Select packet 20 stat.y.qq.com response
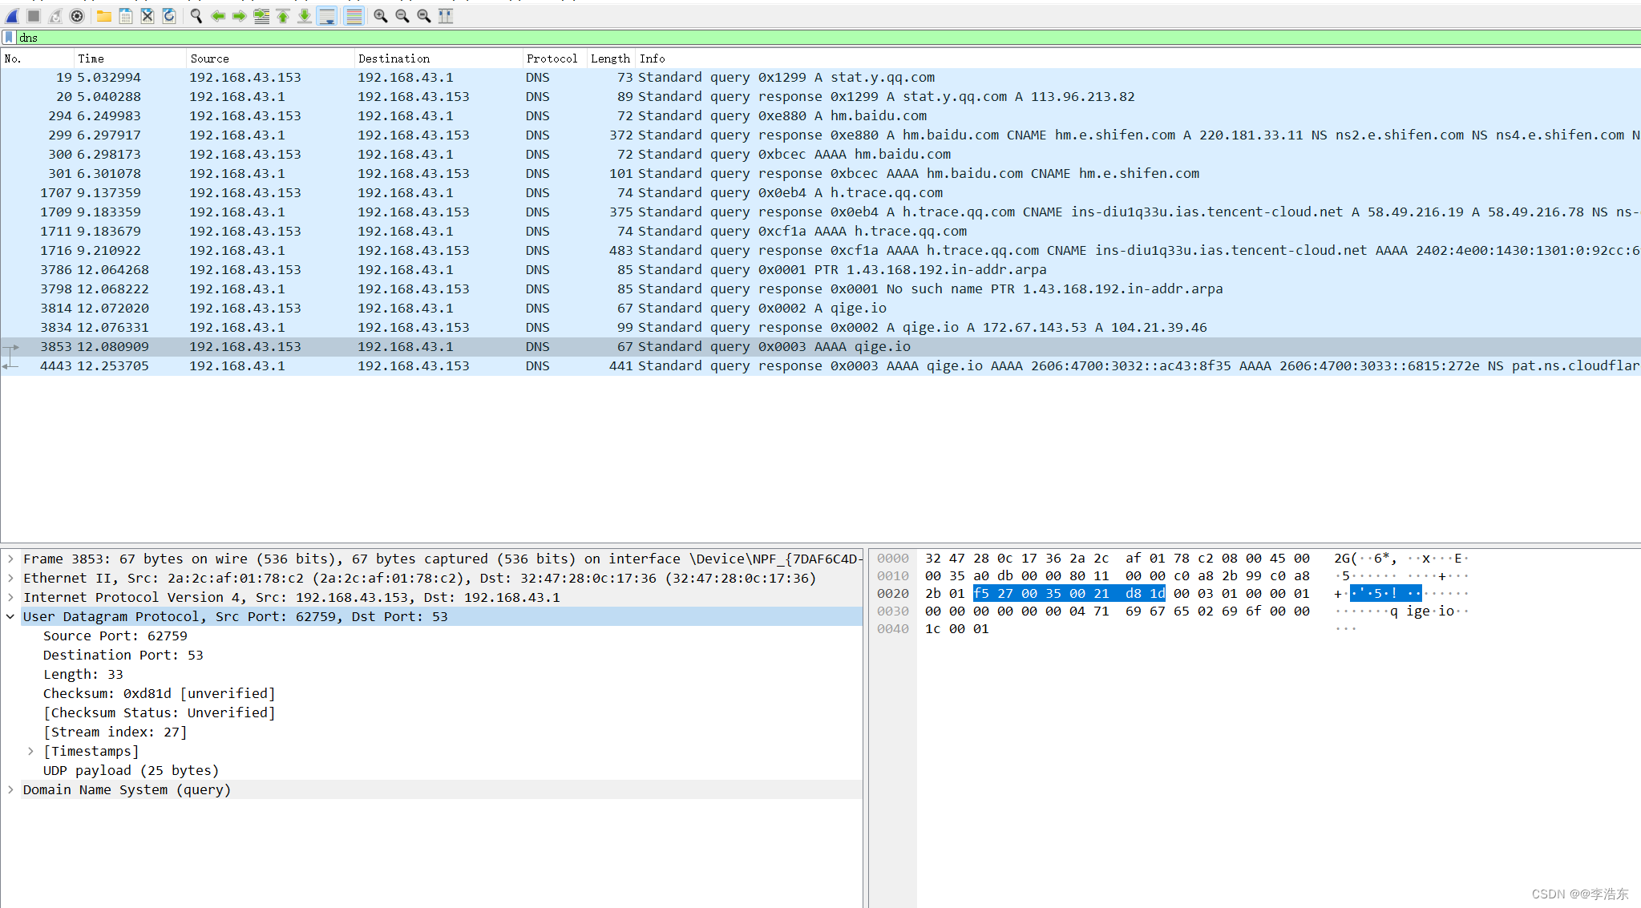The width and height of the screenshot is (1641, 908). 820,97
